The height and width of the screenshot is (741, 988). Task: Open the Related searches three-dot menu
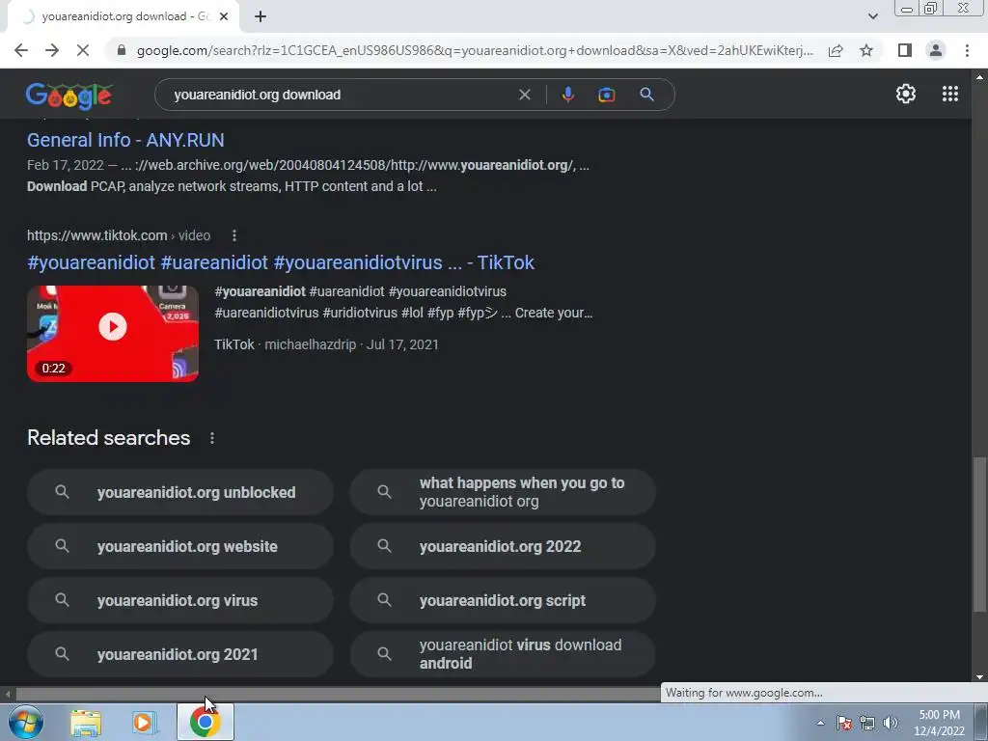coord(211,438)
